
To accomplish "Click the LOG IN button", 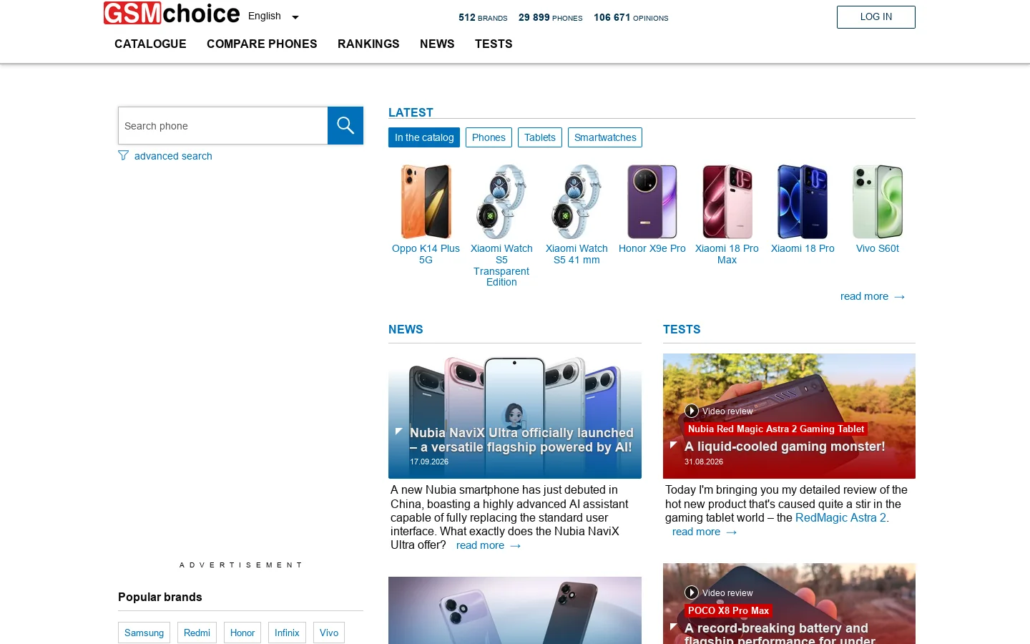I will (876, 17).
